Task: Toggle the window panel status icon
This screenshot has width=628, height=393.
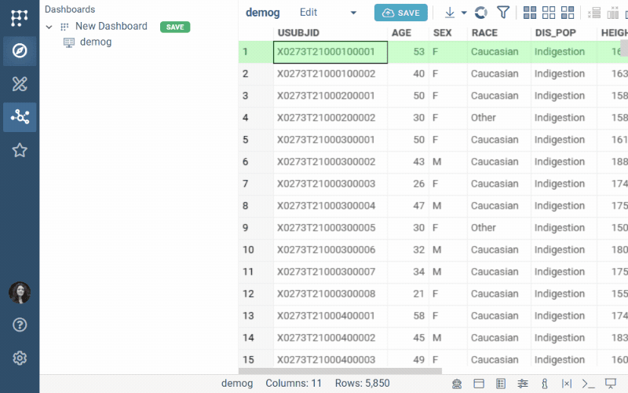Action: [479, 384]
